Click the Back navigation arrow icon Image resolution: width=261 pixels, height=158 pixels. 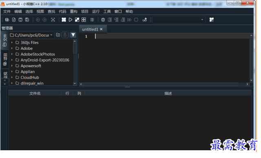click(x=38, y=20)
